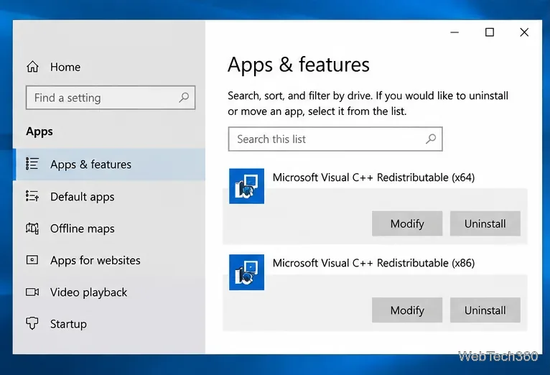The height and width of the screenshot is (375, 550).
Task: Click the Visual C++ Redistributable (x86) app icon
Action: point(246,272)
